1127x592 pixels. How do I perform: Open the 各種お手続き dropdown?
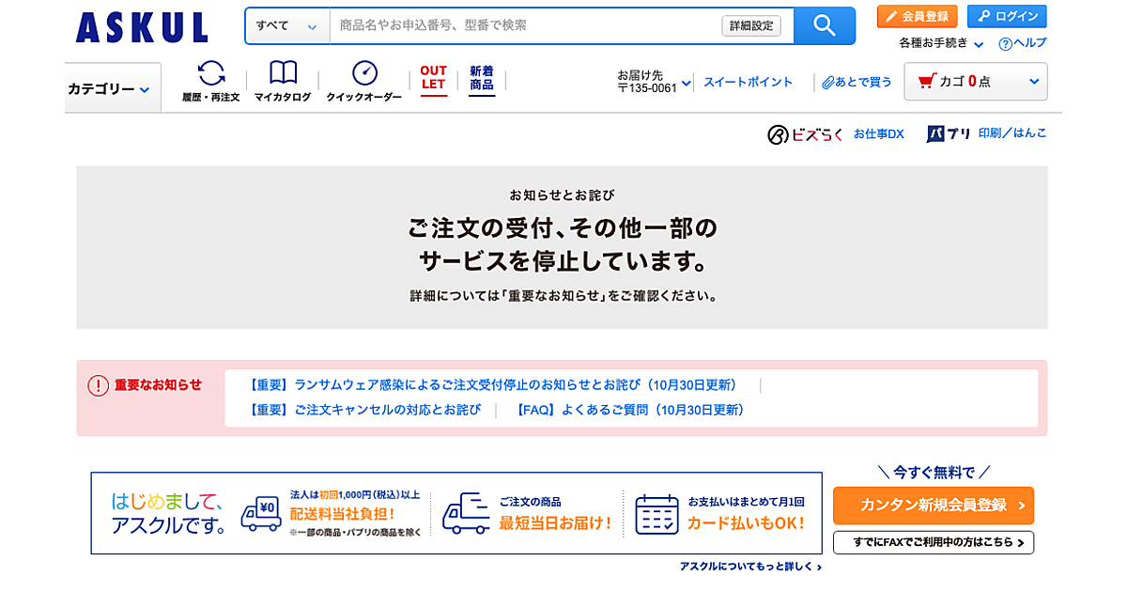coord(940,43)
